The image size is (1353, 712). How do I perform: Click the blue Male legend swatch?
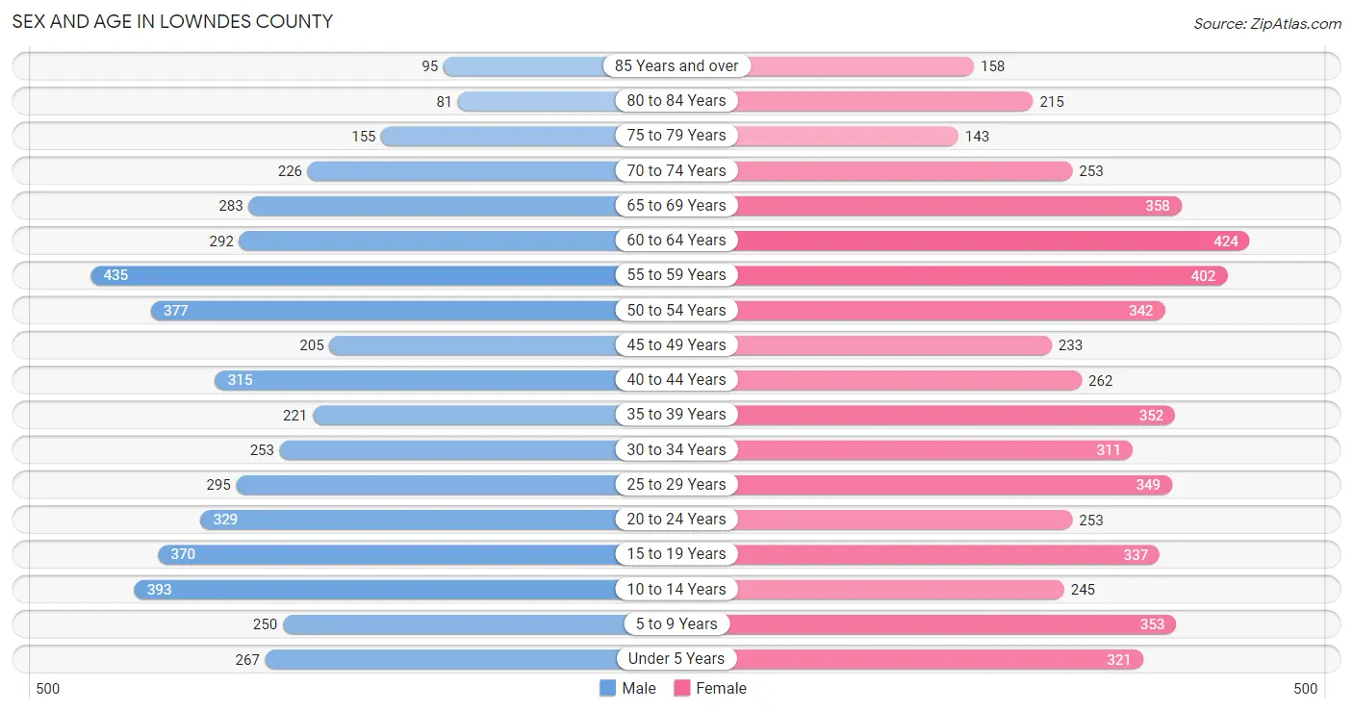coord(607,688)
